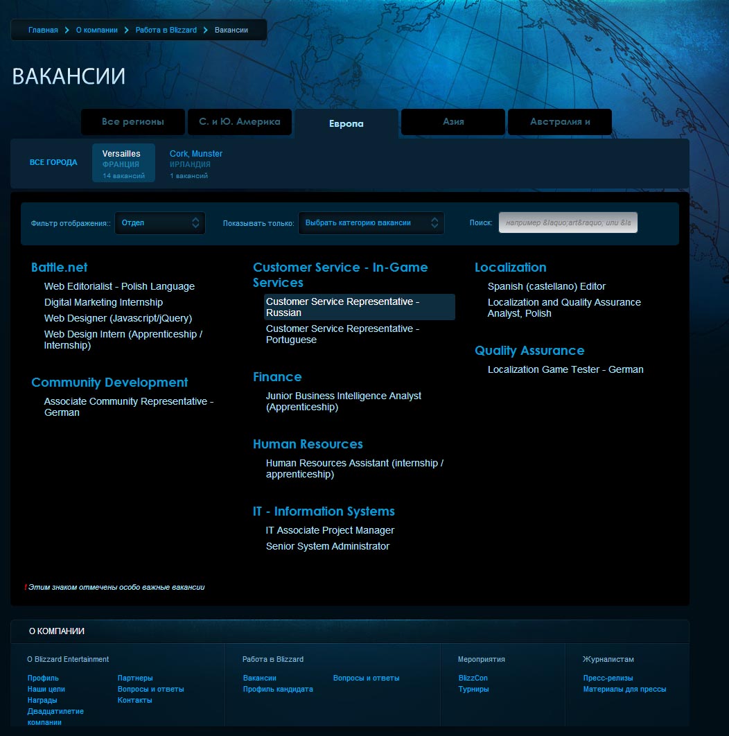The image size is (729, 736).
Task: Click the Пресс-релизы footer link
Action: point(608,678)
